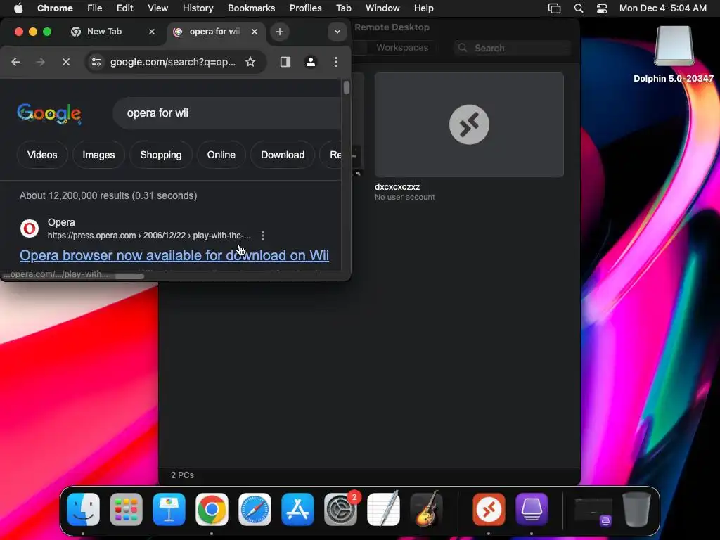Open the History menu
This screenshot has height=540, width=720.
[198, 8]
